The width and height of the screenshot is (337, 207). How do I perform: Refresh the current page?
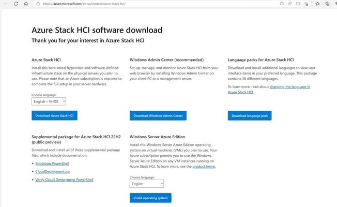tap(16, 4)
